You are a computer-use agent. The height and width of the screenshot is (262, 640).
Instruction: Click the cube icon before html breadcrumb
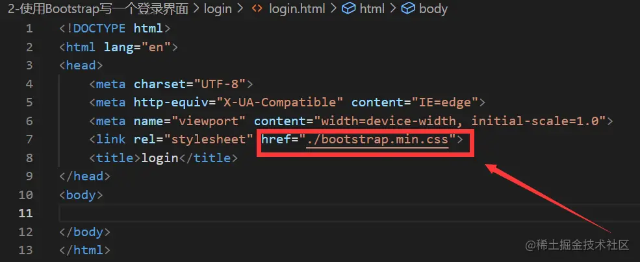(348, 8)
